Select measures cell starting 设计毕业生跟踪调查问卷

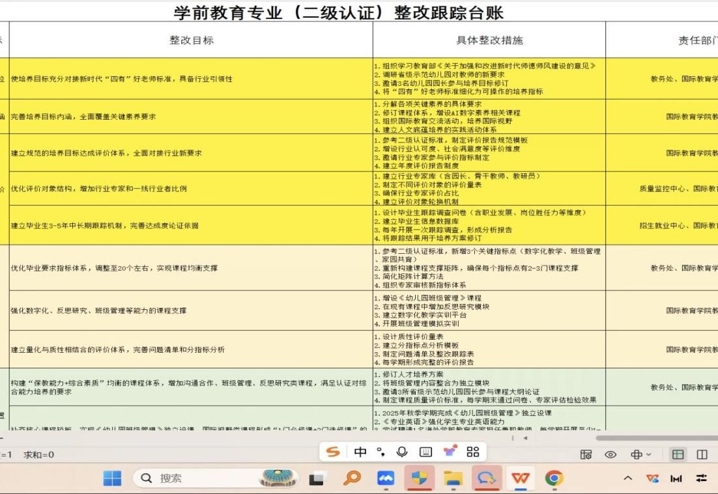[x=489, y=225]
